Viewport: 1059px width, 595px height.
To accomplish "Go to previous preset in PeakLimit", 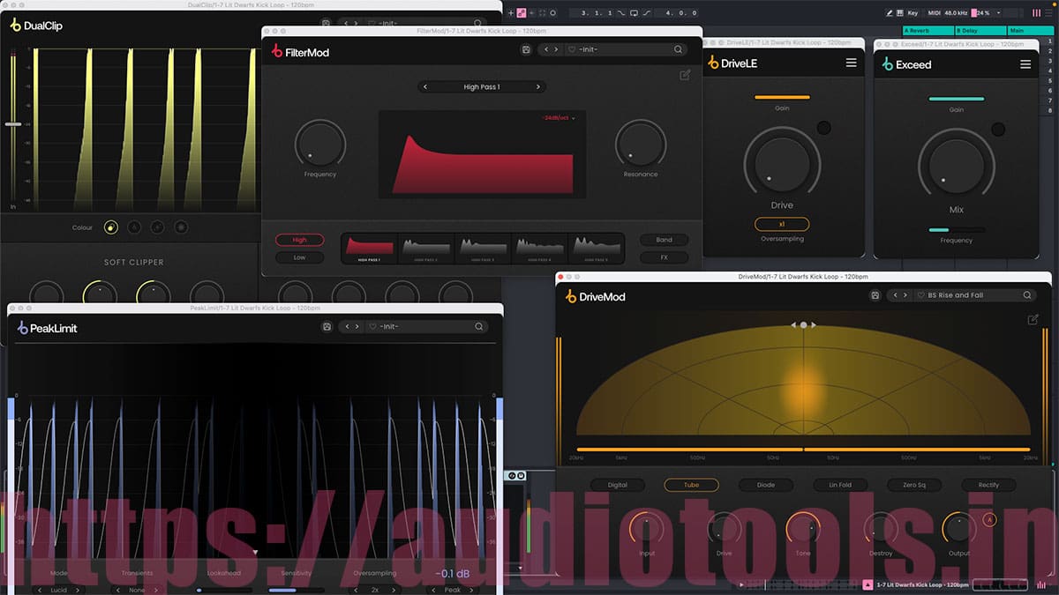I will [x=347, y=326].
